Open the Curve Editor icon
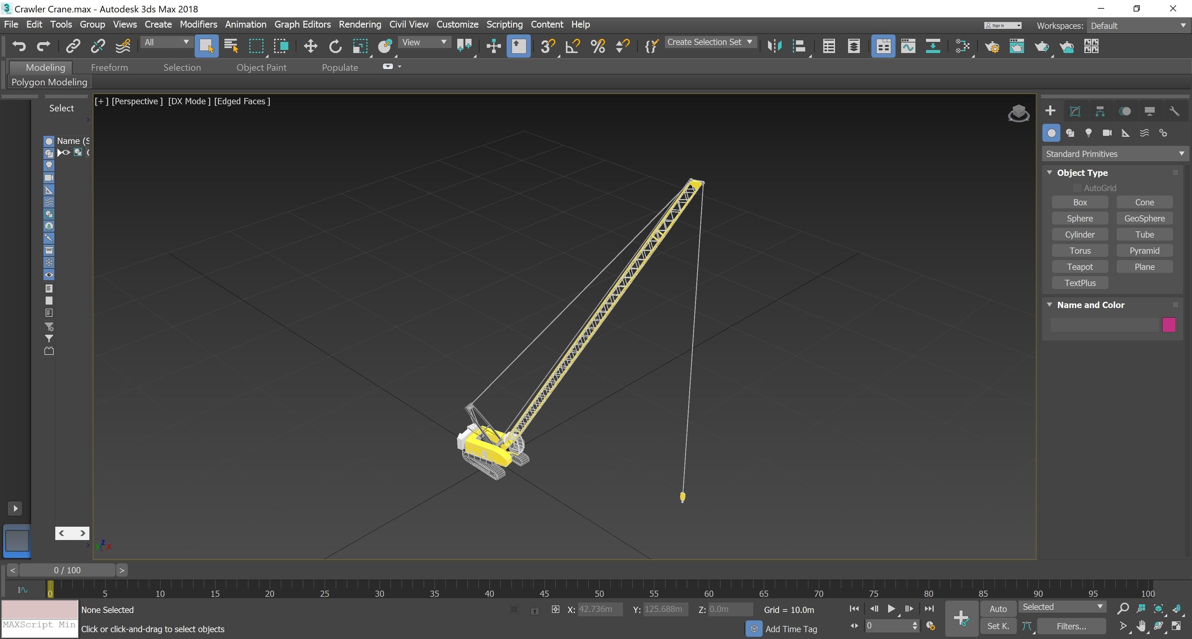 [908, 46]
